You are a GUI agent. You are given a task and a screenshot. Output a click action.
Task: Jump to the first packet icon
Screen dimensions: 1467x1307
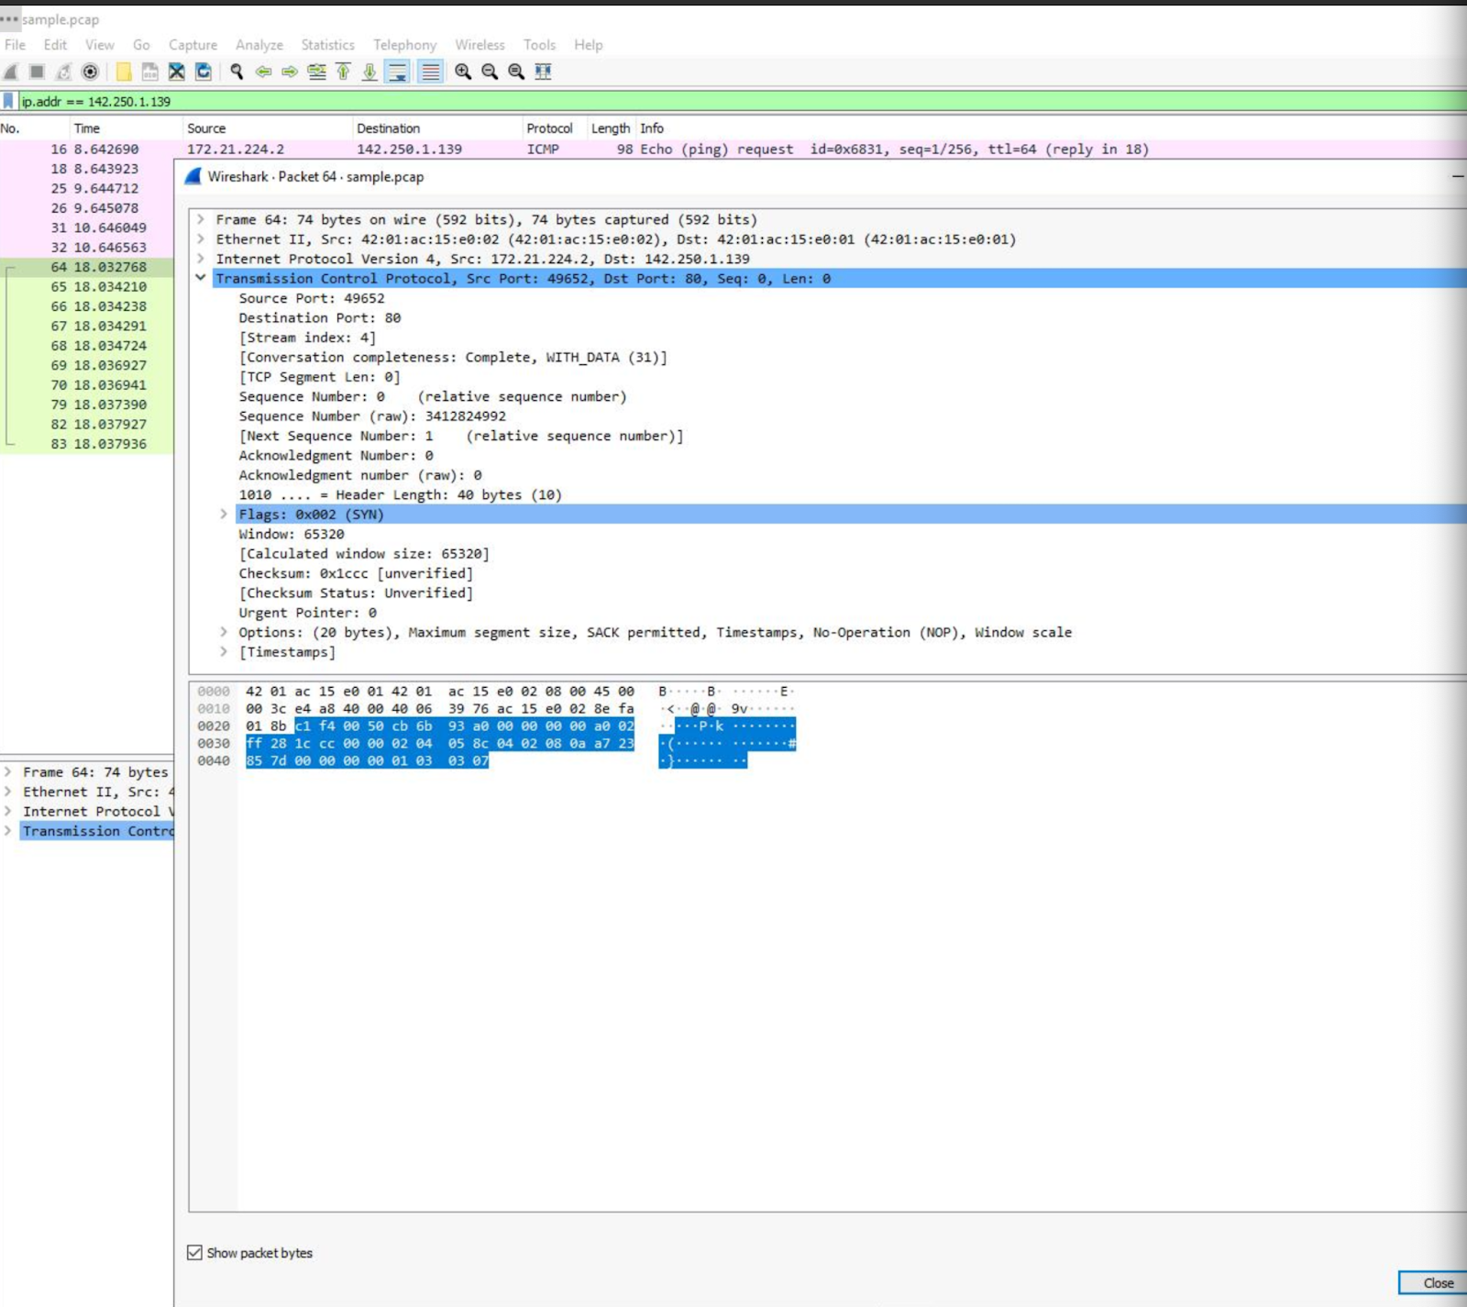click(x=343, y=72)
